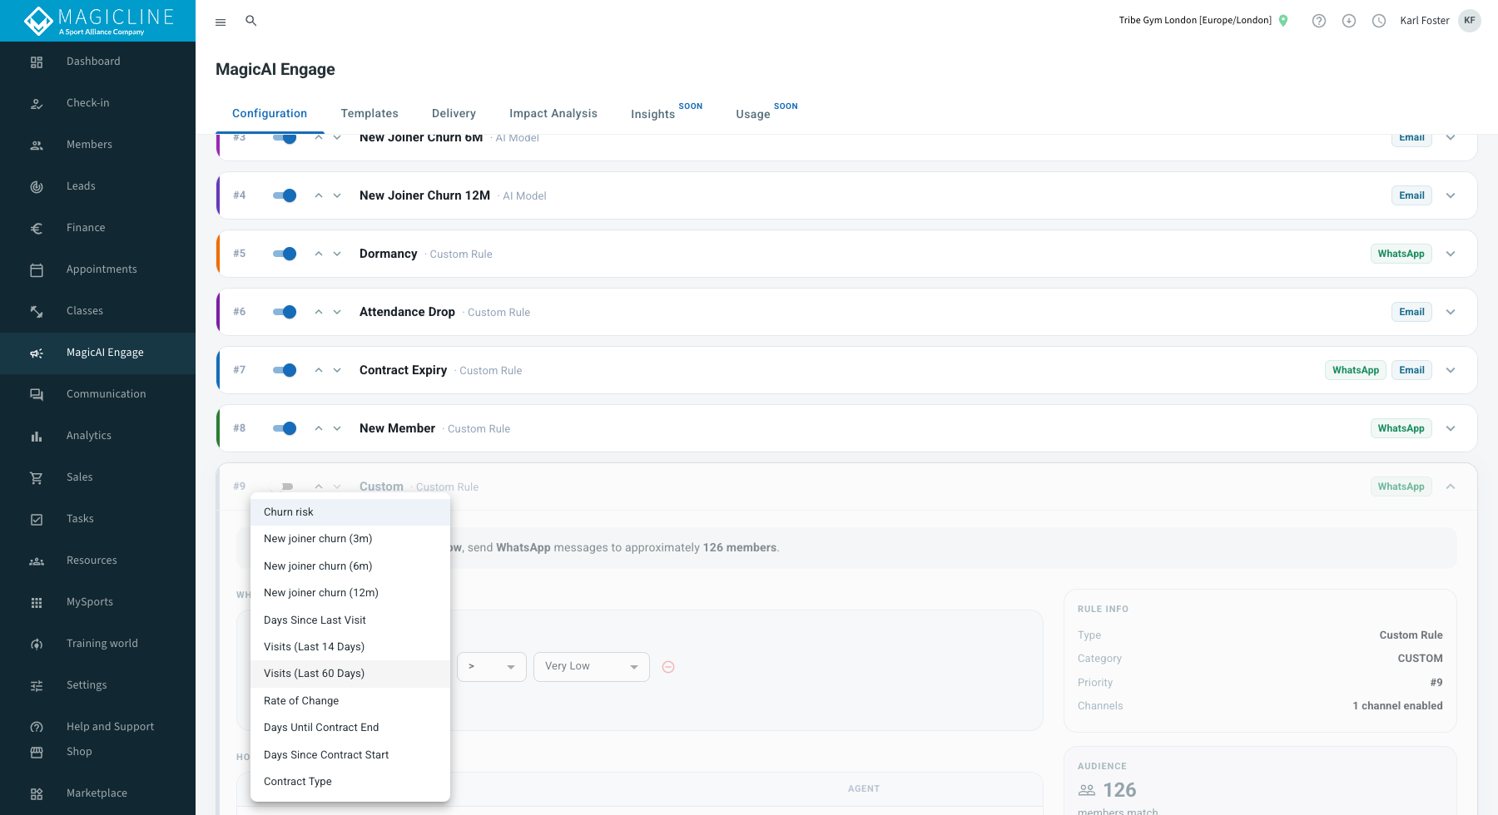Screen dimensions: 1498x815
Task: Open Members section in sidebar
Action: [x=97, y=145]
